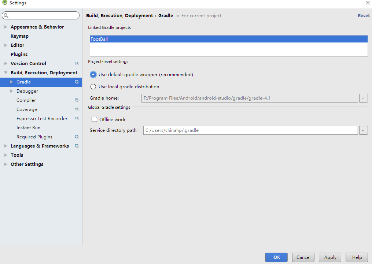Expand the Editor section
The height and width of the screenshot is (264, 372).
[6, 45]
